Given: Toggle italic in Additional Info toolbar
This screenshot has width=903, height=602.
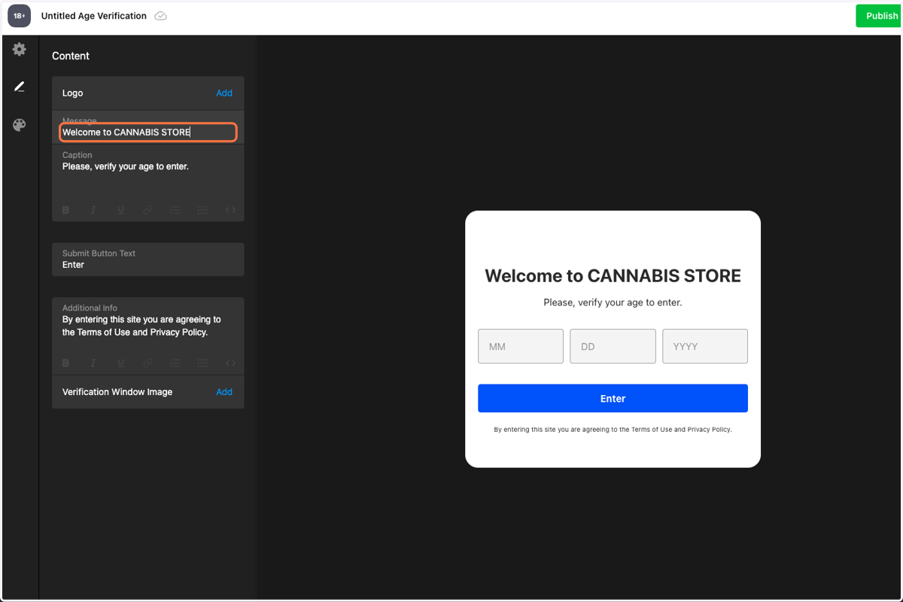Looking at the screenshot, I should tap(93, 363).
